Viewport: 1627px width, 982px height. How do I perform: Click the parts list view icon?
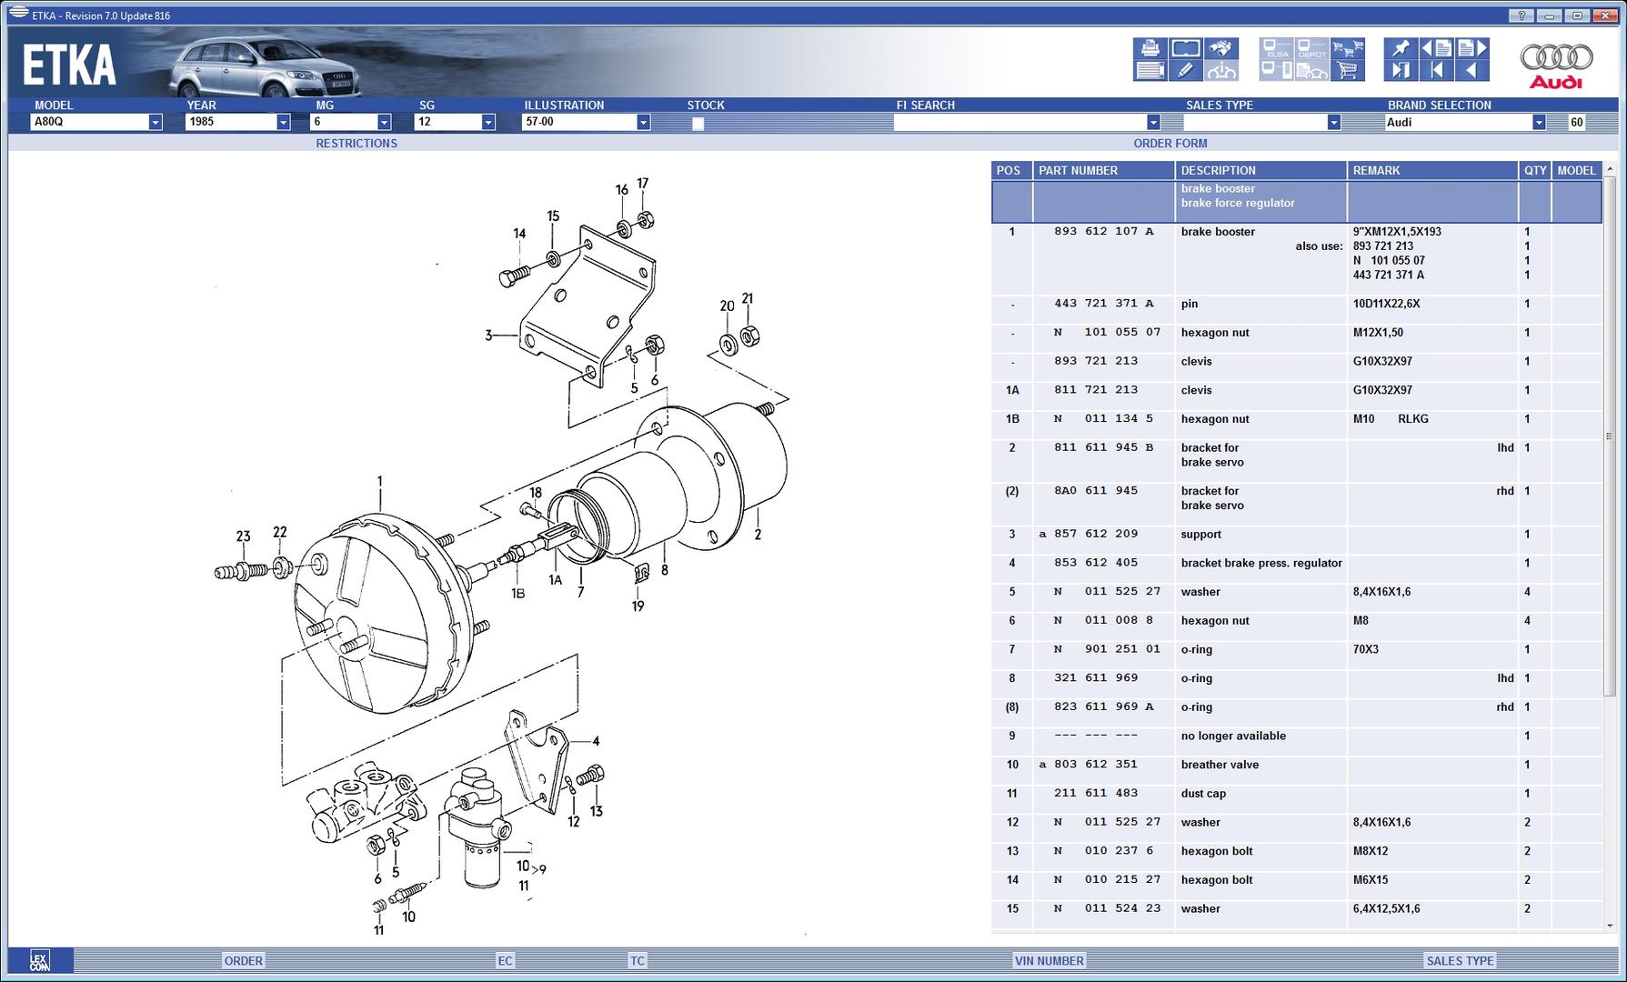tap(1150, 70)
